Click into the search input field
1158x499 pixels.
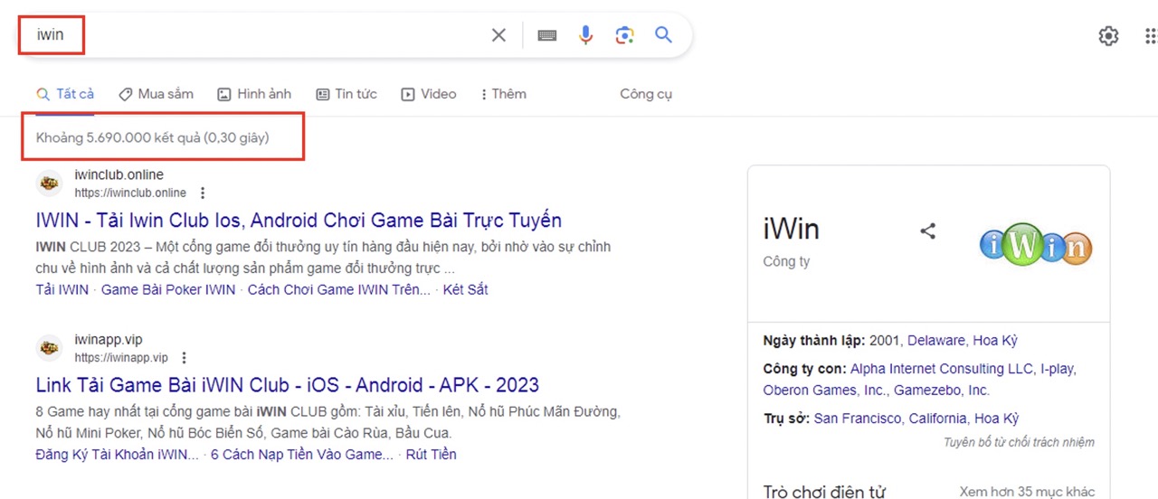(x=271, y=35)
